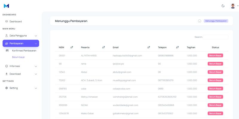This screenshot has height=119, width=239.
Task: Toggle dark mode moon icon
Action: point(223,6)
